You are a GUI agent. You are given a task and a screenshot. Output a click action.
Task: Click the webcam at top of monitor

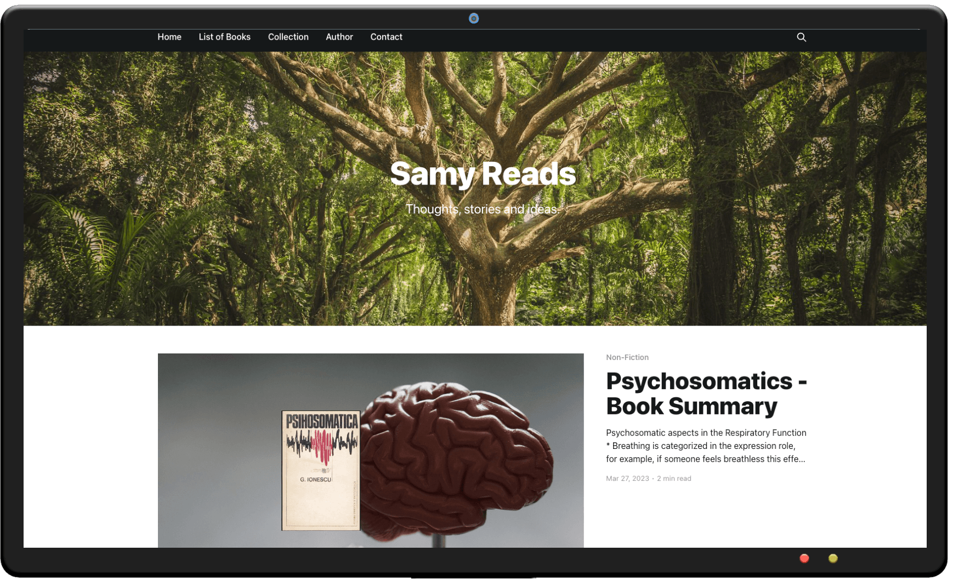474,19
